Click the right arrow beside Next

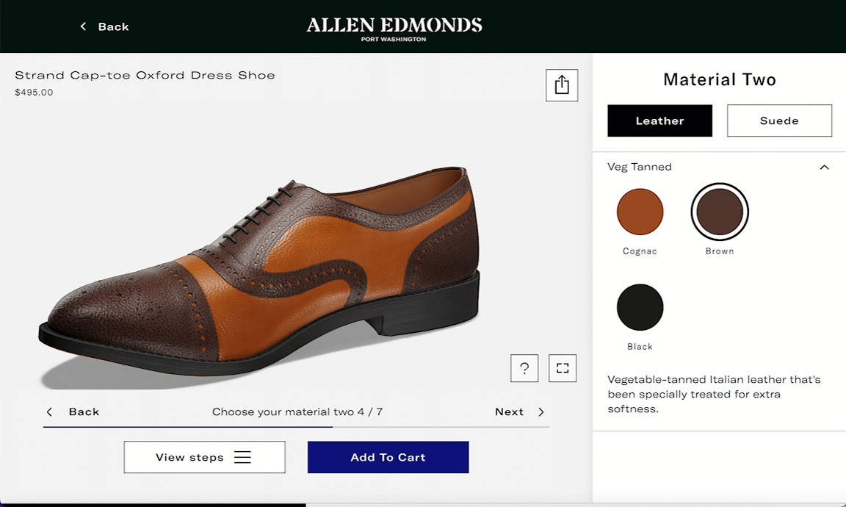point(541,412)
